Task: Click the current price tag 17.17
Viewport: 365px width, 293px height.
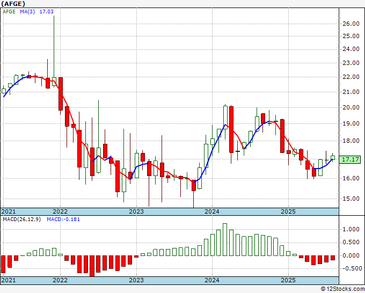Action: [x=351, y=160]
